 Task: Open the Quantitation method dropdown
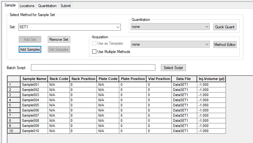coord(170,27)
